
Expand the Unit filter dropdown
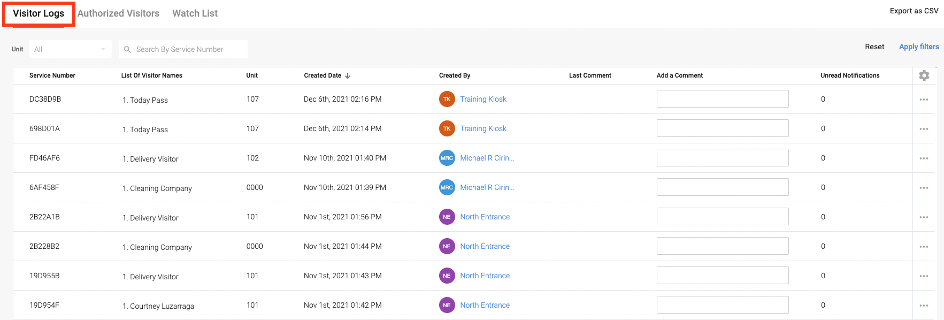coord(71,49)
